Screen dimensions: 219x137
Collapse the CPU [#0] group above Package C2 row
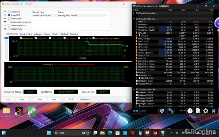point(134,89)
